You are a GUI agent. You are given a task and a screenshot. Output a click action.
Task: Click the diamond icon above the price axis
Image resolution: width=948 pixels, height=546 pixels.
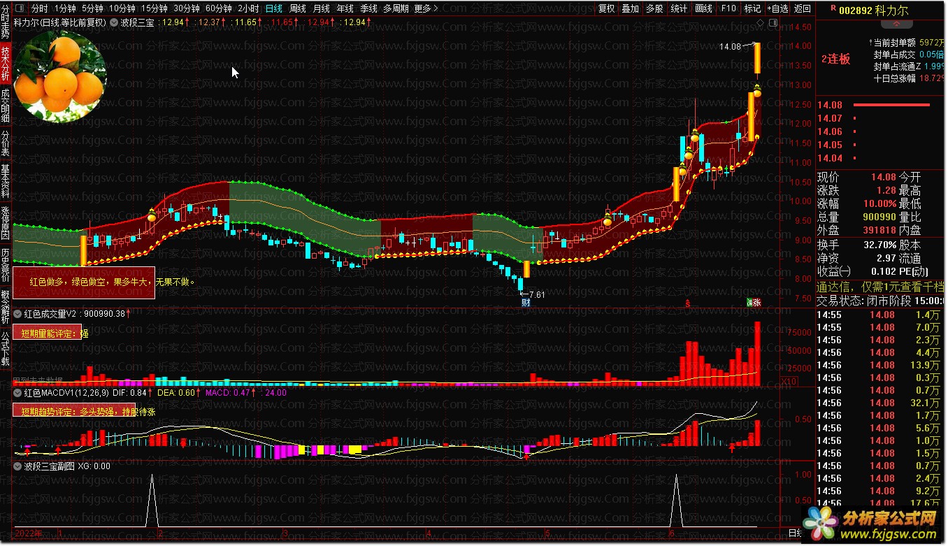coord(761,22)
